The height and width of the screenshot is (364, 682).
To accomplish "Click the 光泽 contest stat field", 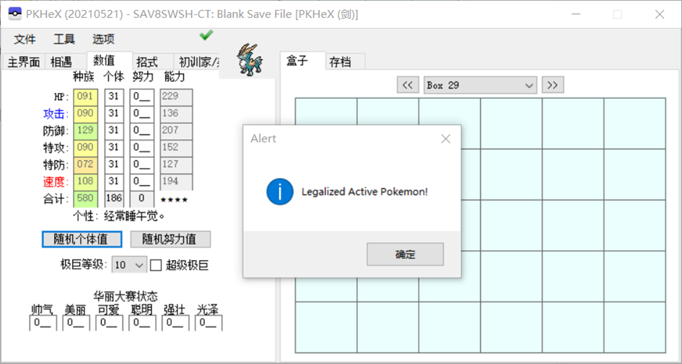I will pyautogui.click(x=209, y=323).
